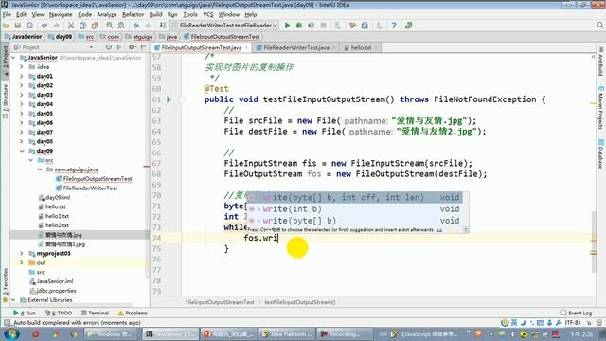
Task: Choose write(byte[] b) completion suggestion
Action: (x=354, y=221)
